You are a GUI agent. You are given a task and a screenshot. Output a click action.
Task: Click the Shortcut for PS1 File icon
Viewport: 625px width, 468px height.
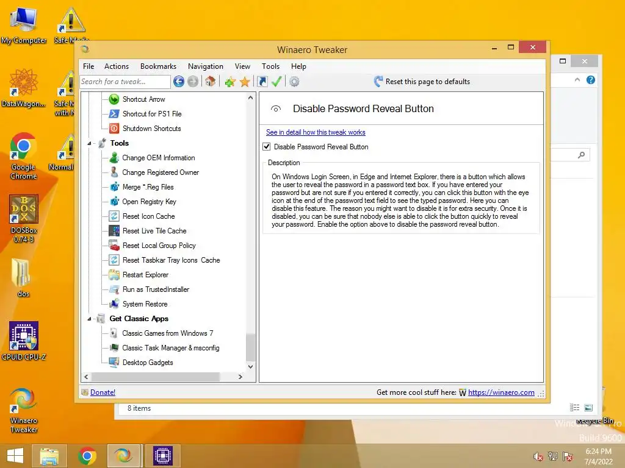pos(114,114)
